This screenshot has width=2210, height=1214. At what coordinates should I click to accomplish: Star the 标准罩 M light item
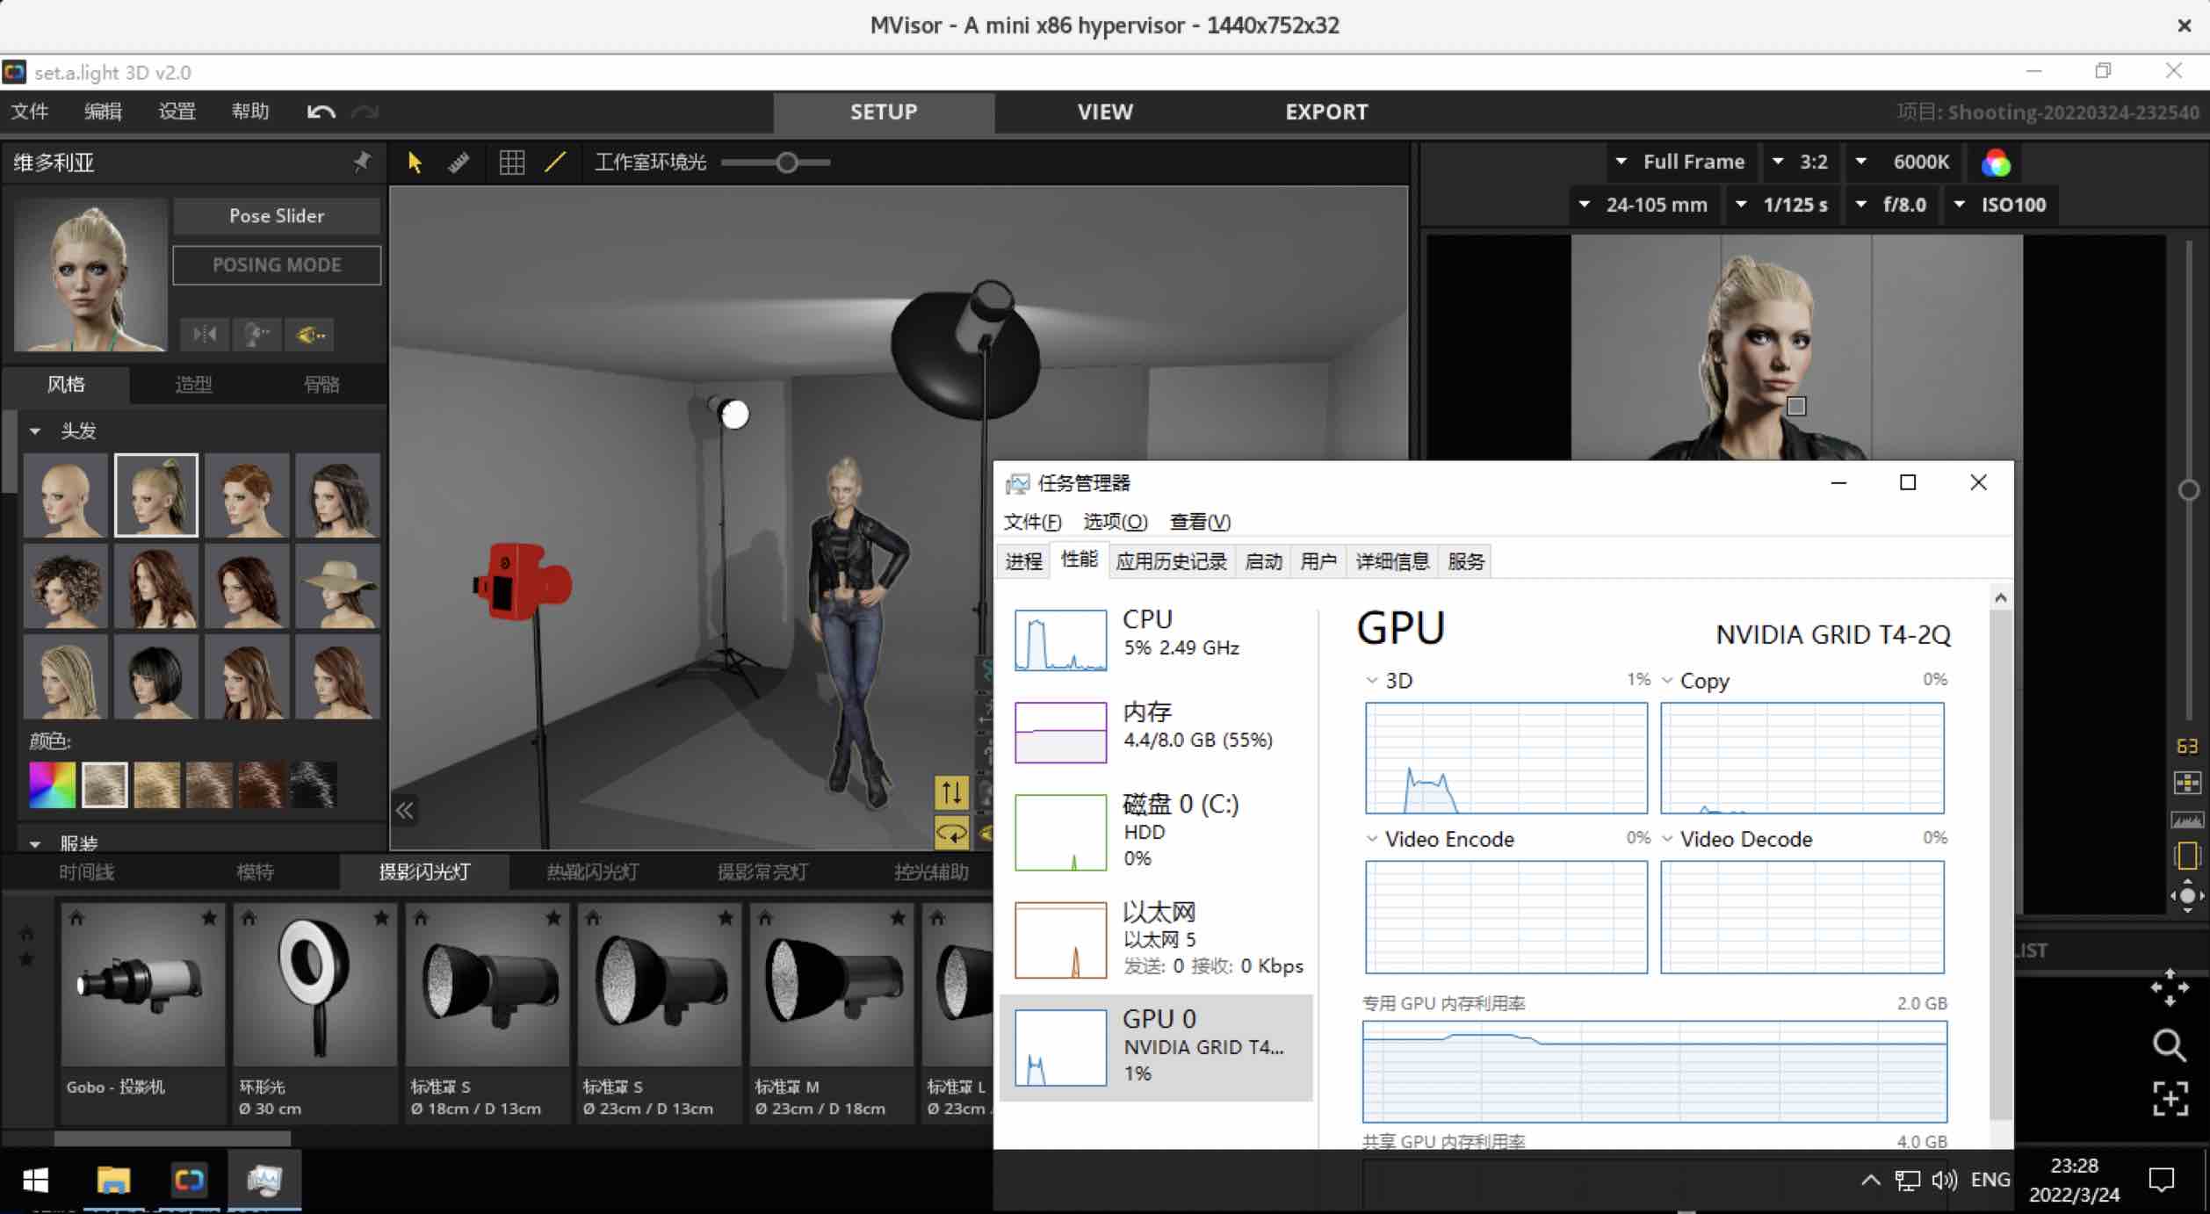898,918
